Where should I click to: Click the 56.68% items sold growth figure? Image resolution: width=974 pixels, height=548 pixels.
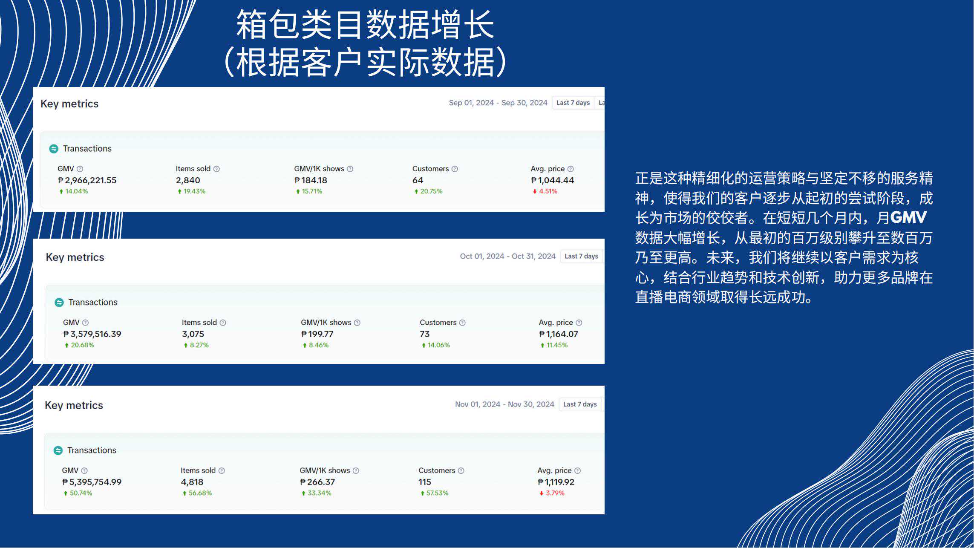[197, 493]
